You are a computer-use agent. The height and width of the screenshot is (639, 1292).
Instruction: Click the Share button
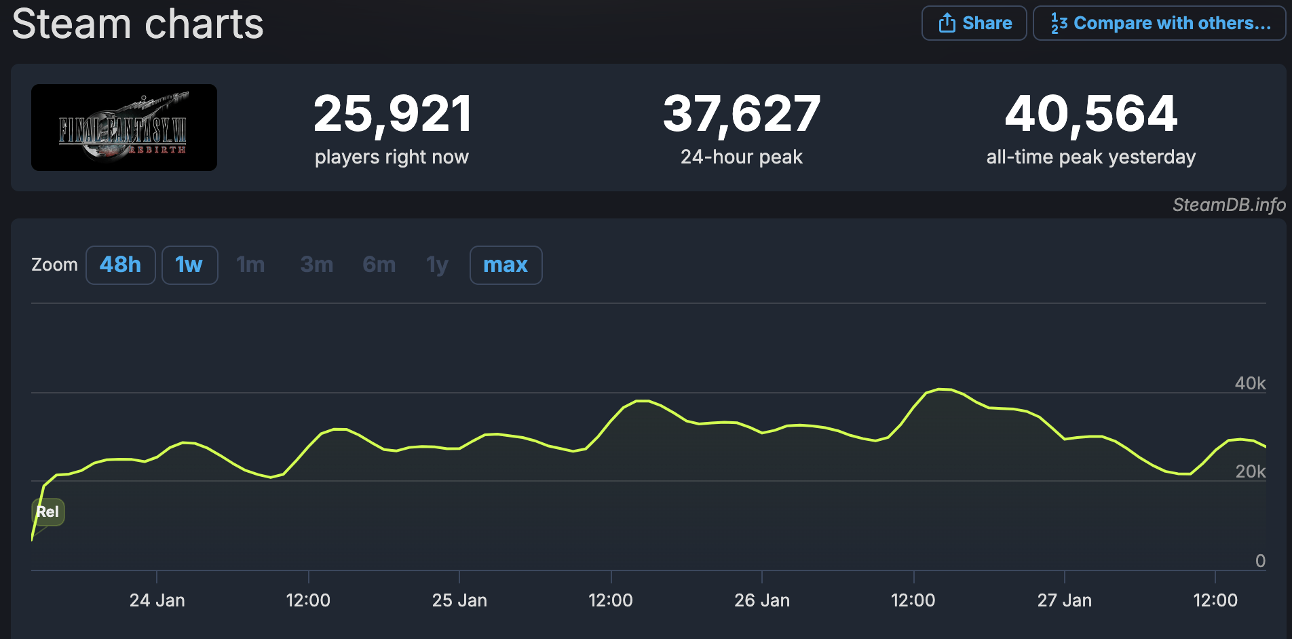pos(974,23)
